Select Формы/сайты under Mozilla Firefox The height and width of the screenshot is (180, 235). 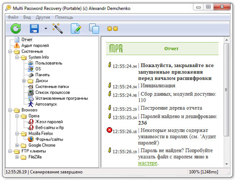point(49,139)
